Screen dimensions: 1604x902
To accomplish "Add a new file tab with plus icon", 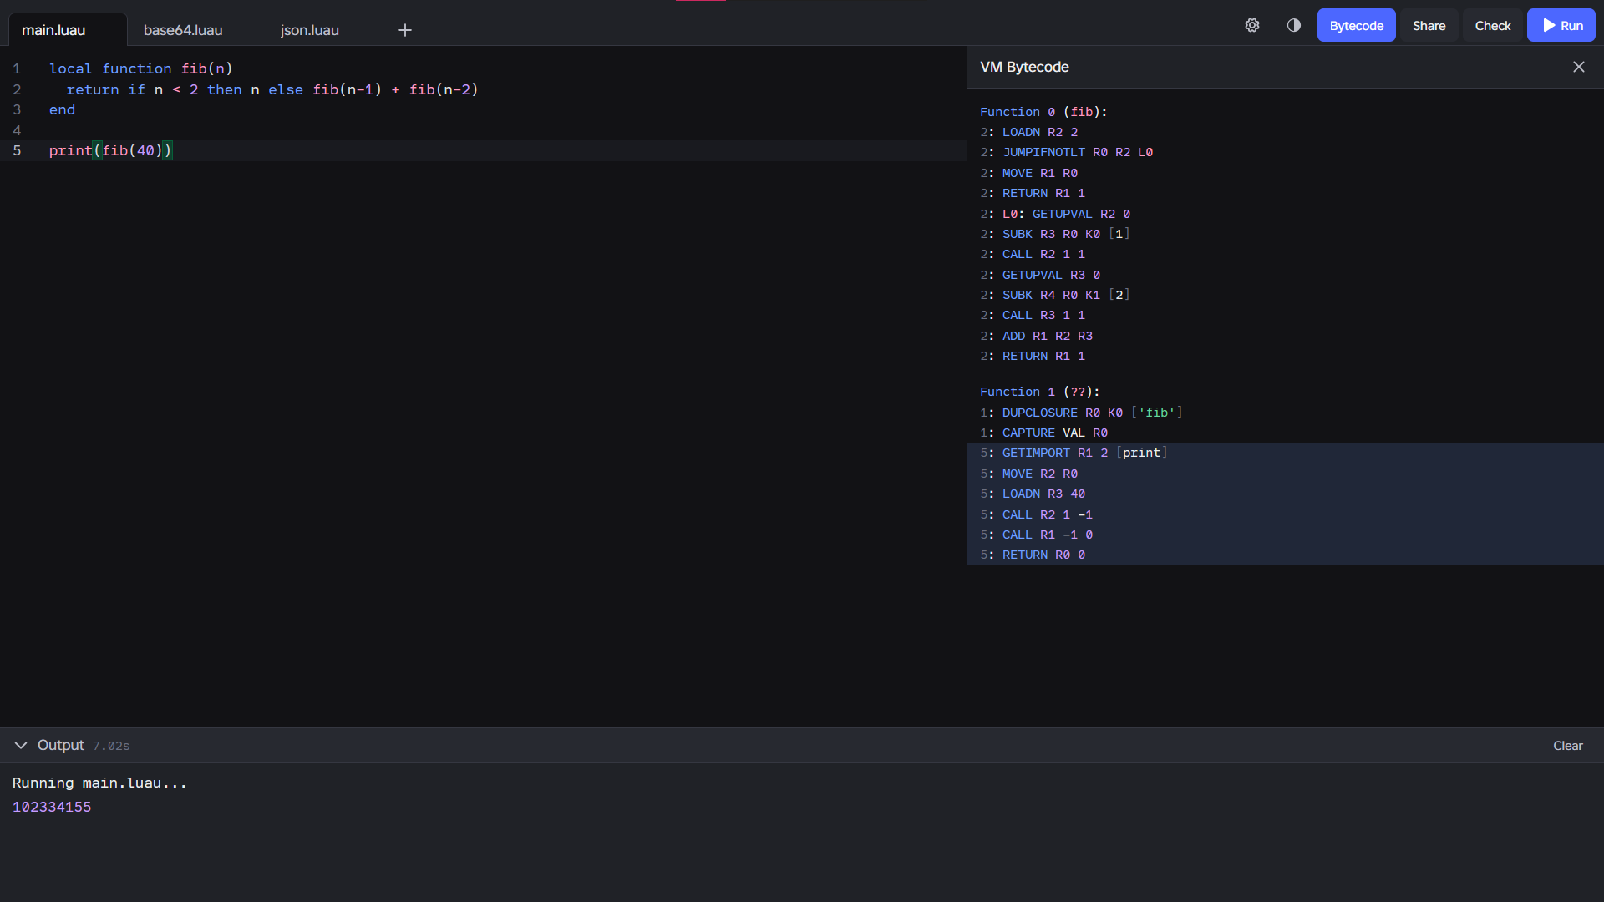I will (x=405, y=30).
